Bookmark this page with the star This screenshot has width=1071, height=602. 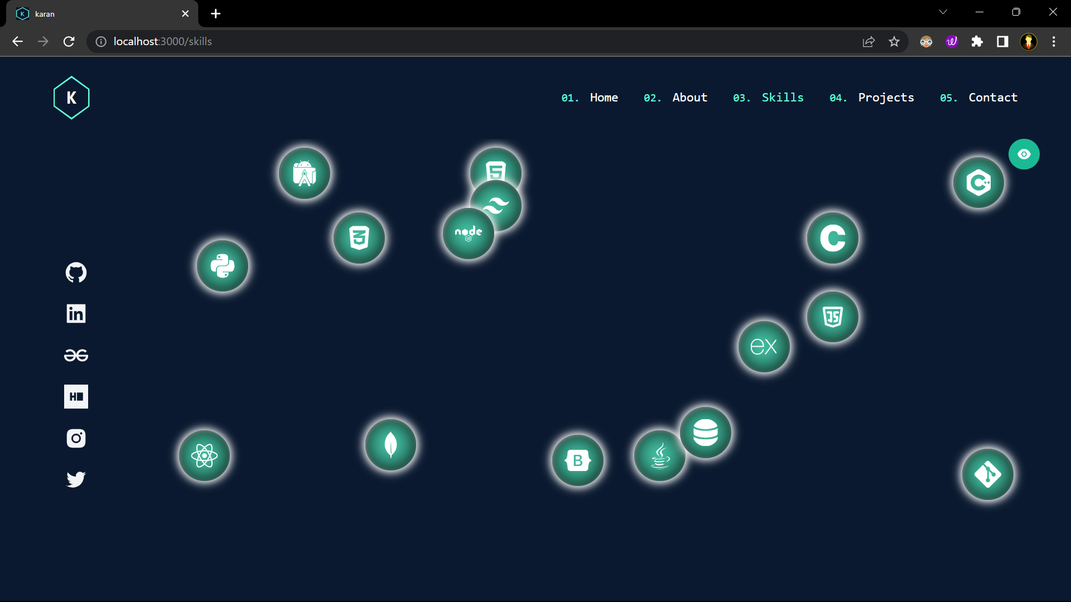pos(894,42)
